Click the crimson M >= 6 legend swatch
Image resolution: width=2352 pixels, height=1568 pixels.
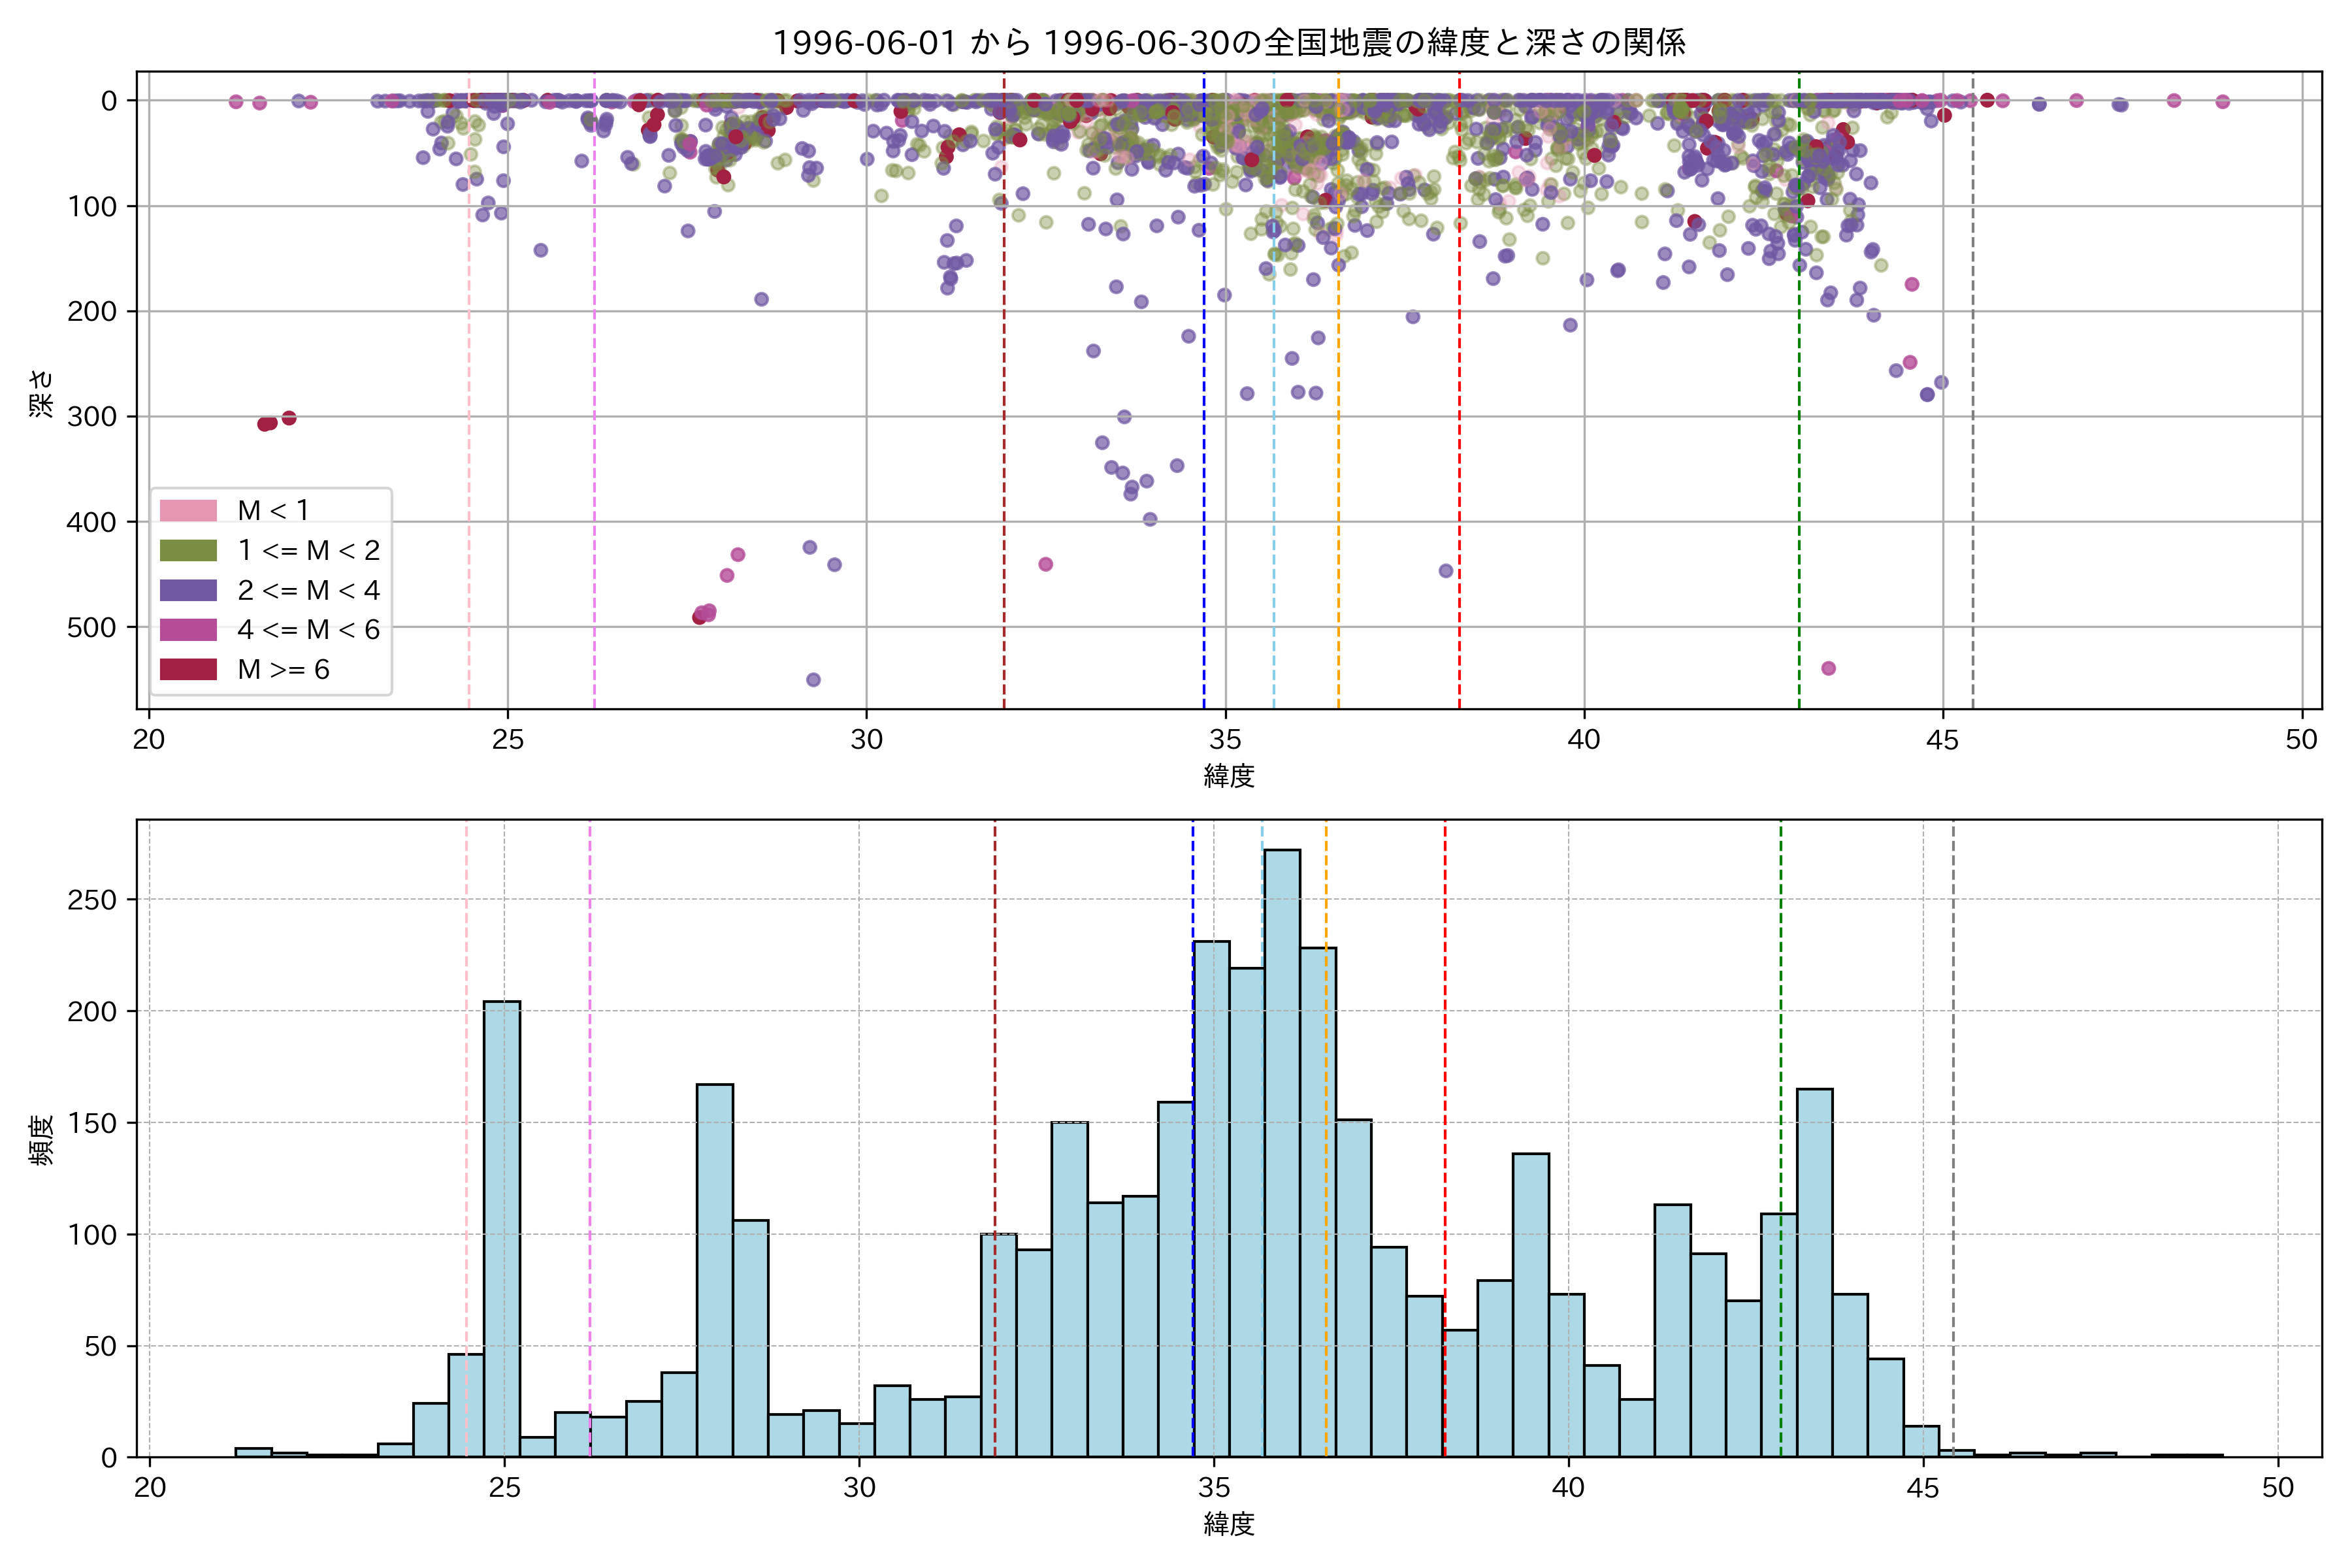(188, 669)
